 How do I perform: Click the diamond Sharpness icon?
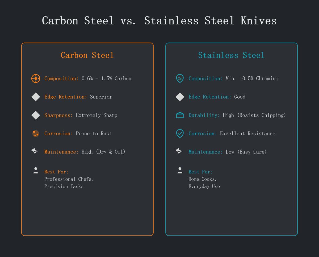(x=36, y=115)
